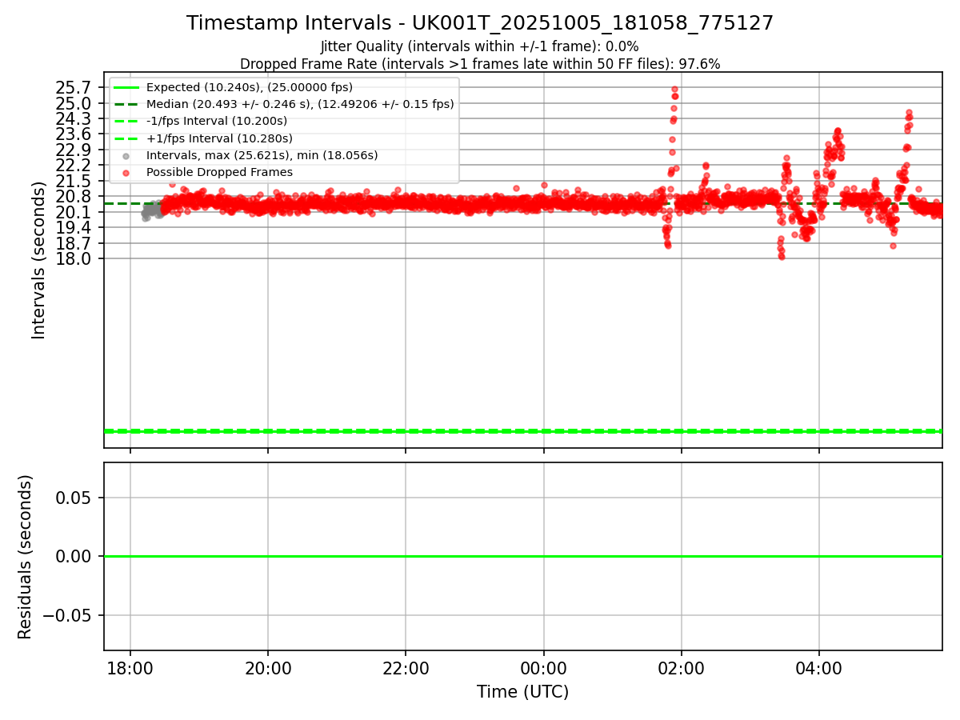Click y-axis tick label '25.7'
Screen dimensions: 960x720
point(74,88)
